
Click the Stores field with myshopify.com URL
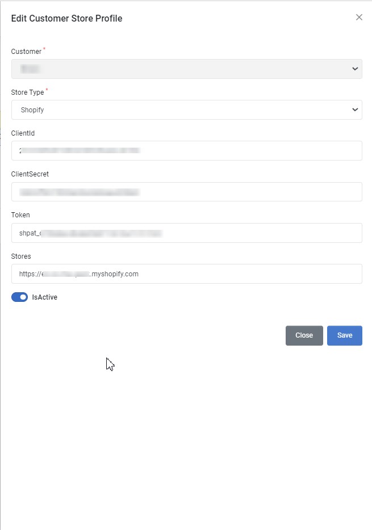(x=186, y=274)
